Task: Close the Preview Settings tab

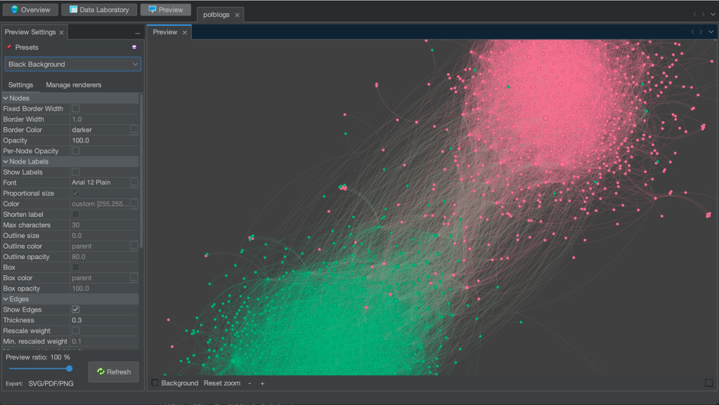Action: (61, 32)
